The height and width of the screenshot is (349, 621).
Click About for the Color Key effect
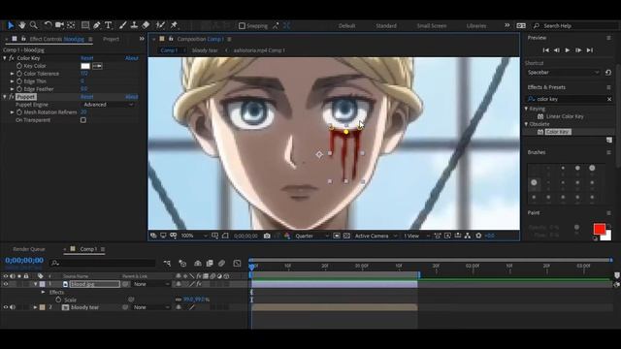pyautogui.click(x=132, y=58)
